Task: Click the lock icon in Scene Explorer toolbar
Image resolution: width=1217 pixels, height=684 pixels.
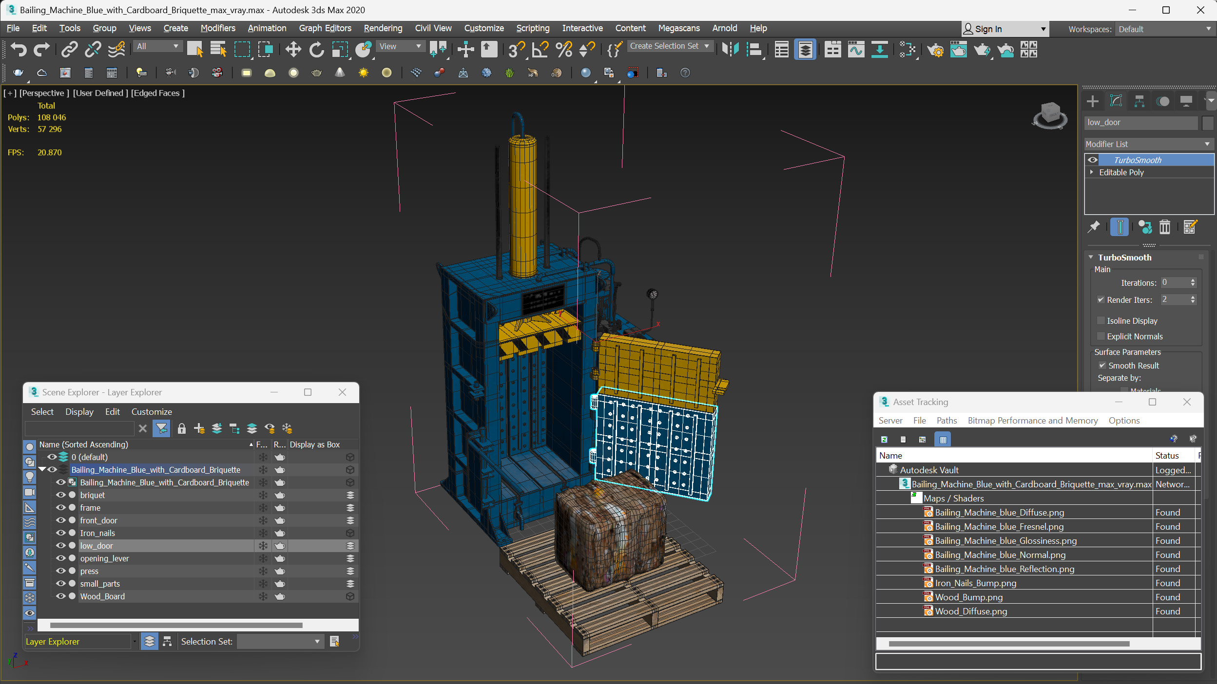Action: coord(181,428)
